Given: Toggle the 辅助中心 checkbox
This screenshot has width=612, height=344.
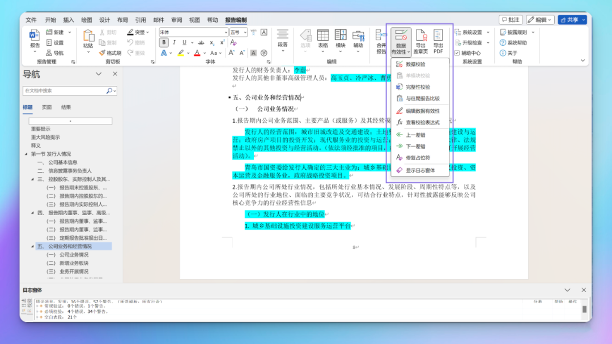Looking at the screenshot, I should click(x=457, y=53).
